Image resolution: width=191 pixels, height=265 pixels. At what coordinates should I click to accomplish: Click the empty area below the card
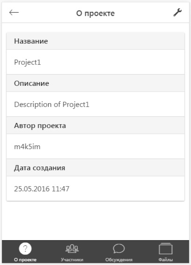click(x=95, y=220)
